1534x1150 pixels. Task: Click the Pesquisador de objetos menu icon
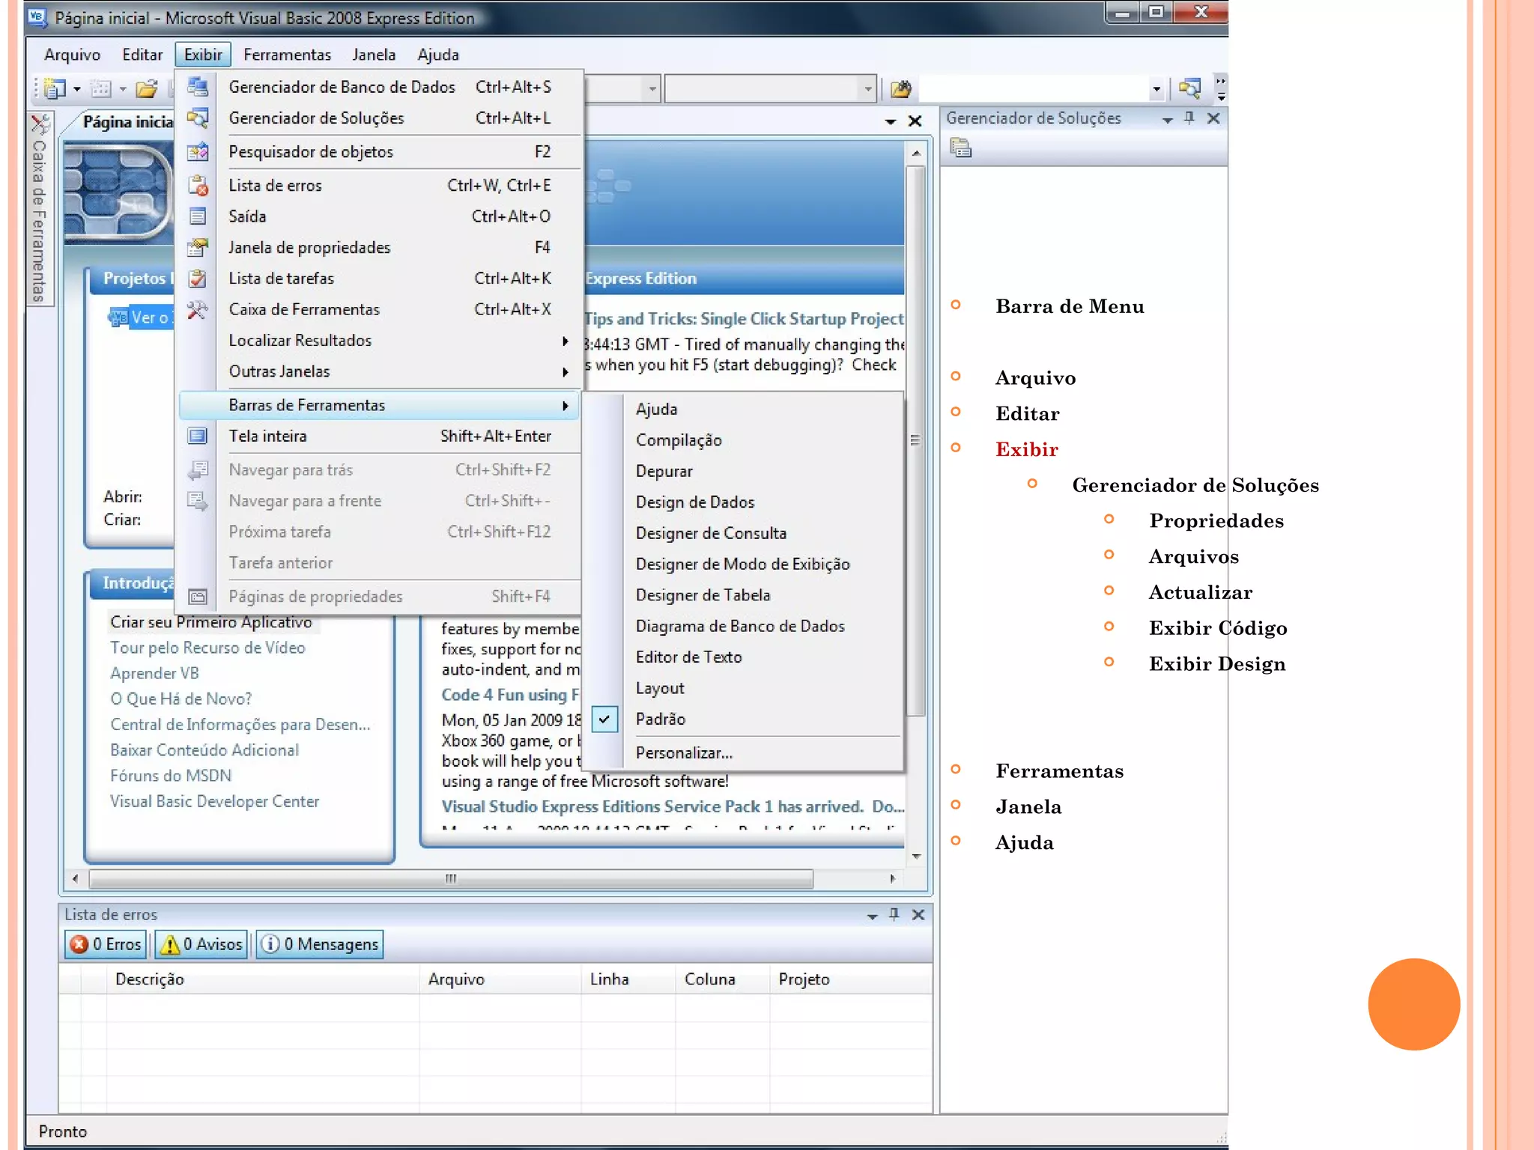coord(198,151)
